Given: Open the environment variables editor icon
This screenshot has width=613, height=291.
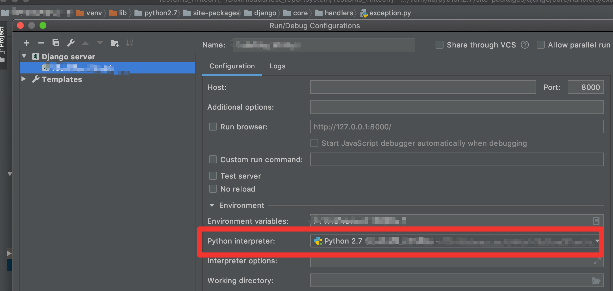Looking at the screenshot, I should point(596,221).
